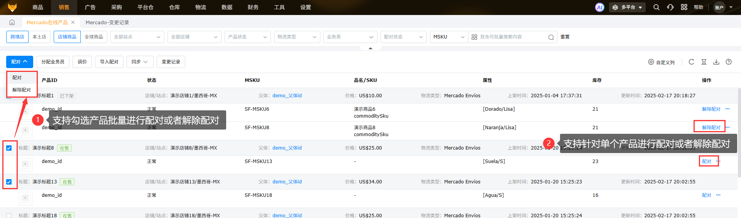
Task: Open the 产品状态 filter dropdown
Action: pyautogui.click(x=247, y=37)
